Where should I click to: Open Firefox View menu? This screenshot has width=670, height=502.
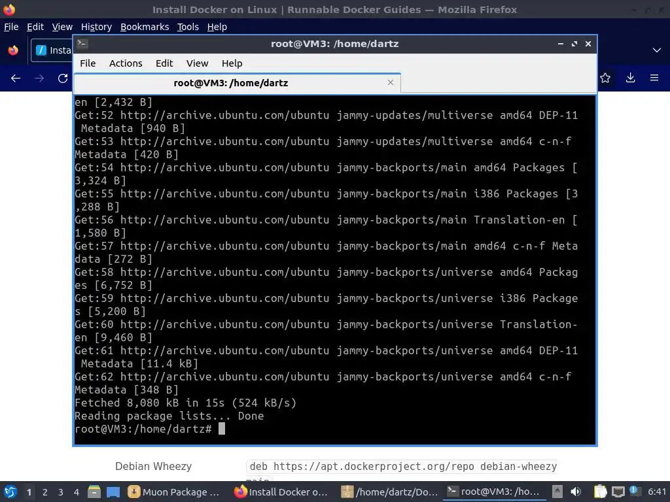click(62, 27)
